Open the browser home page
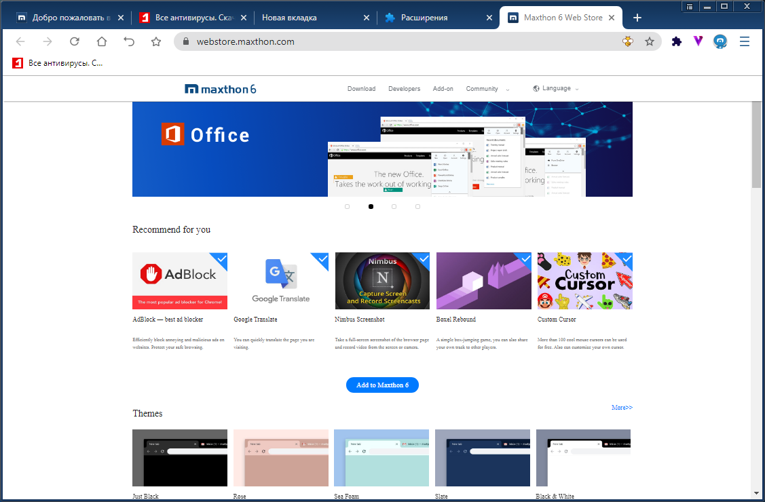 (102, 41)
